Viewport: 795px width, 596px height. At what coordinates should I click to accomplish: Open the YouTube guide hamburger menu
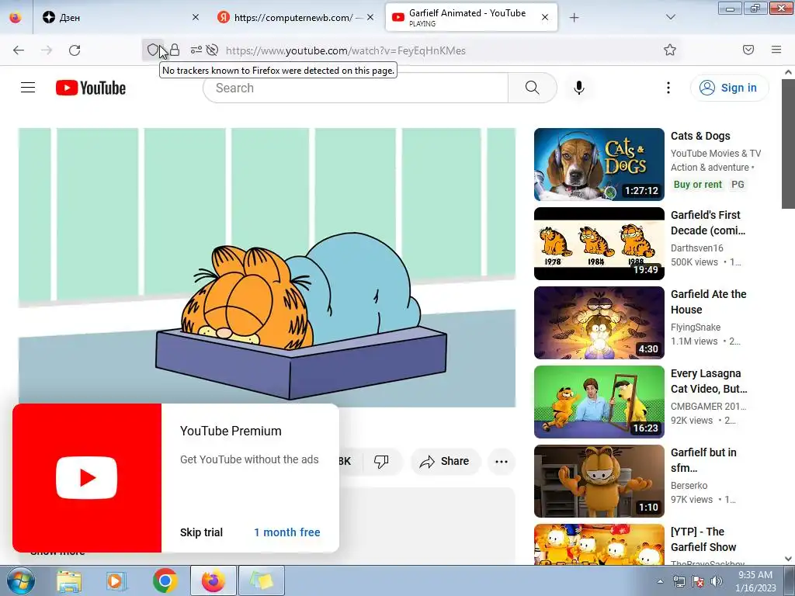tap(28, 88)
